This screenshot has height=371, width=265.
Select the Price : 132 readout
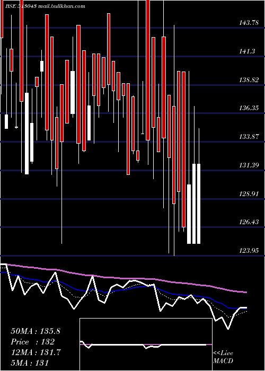click(33, 342)
